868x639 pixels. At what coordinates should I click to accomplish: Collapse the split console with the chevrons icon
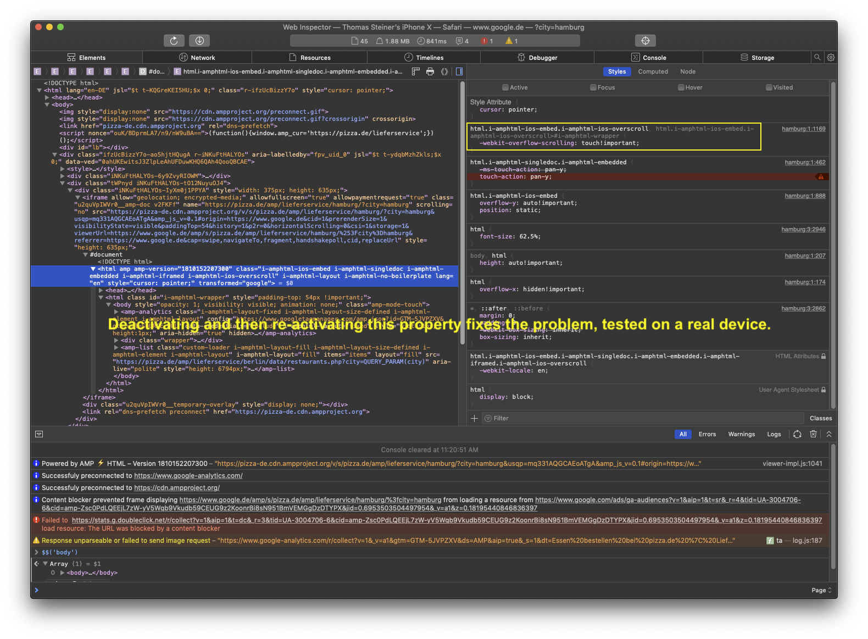829,434
